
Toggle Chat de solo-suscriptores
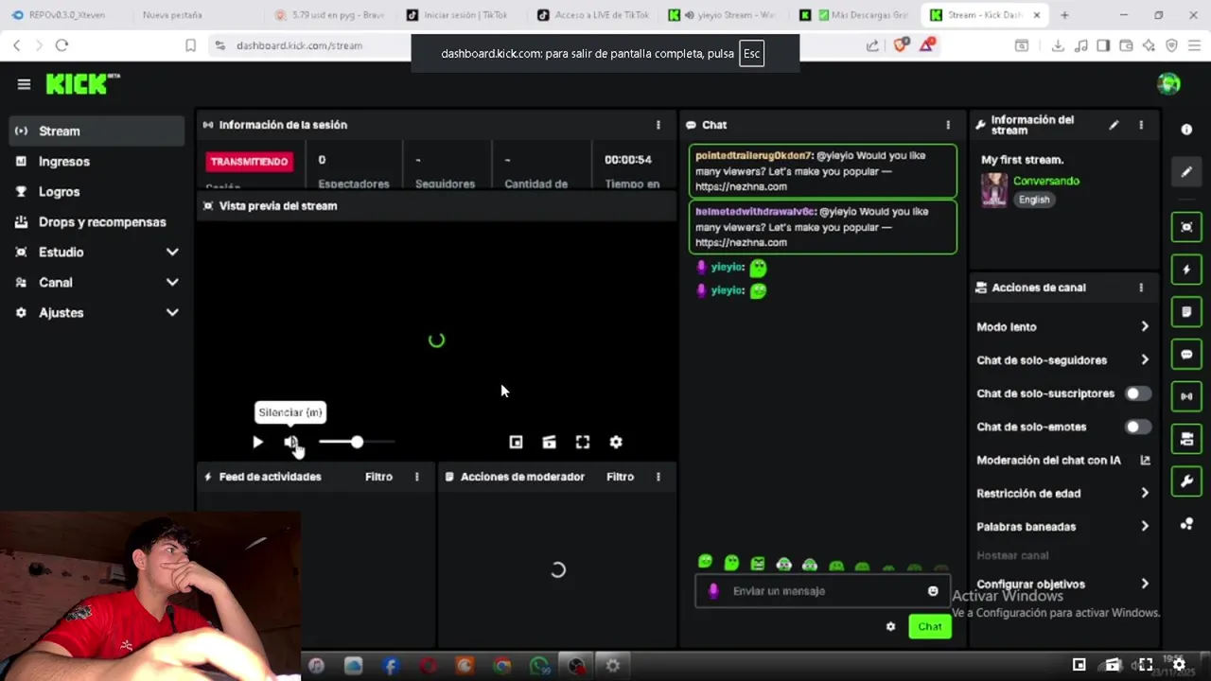click(x=1138, y=393)
